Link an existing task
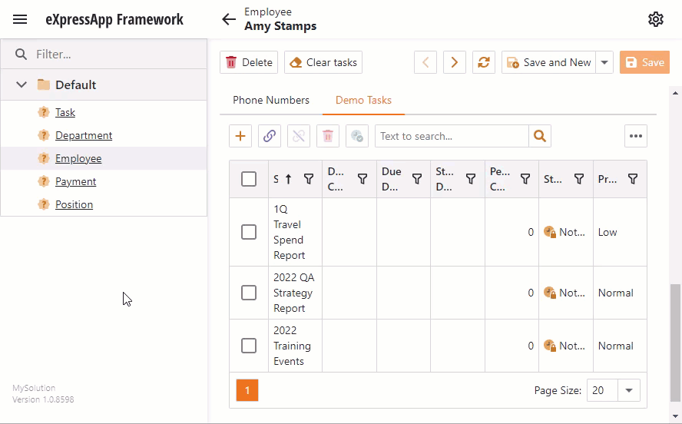The width and height of the screenshot is (682, 424). [x=270, y=136]
